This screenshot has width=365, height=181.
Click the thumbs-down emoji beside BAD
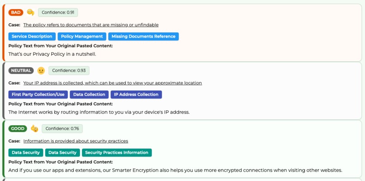(31, 12)
